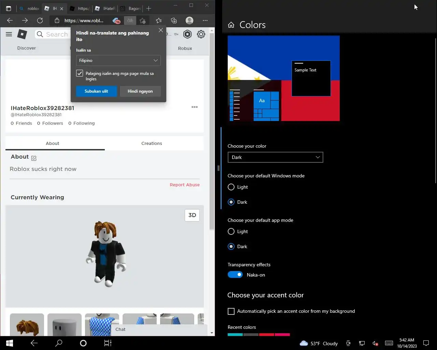Open Robux in Roblox navigation
Viewport: 437px width, 350px height.
click(x=185, y=48)
